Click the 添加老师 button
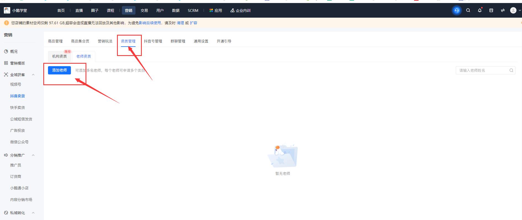This screenshot has width=522, height=220. [59, 70]
